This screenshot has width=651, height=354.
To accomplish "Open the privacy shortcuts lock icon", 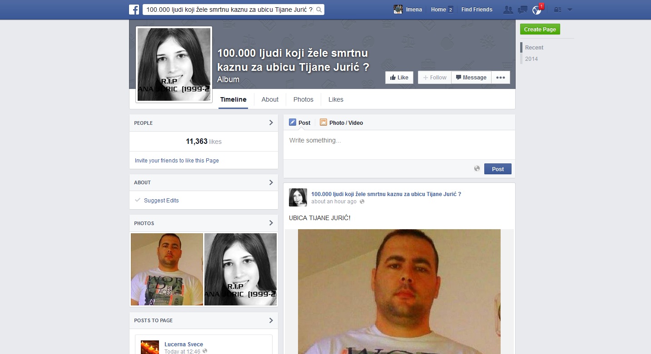I will pos(558,10).
